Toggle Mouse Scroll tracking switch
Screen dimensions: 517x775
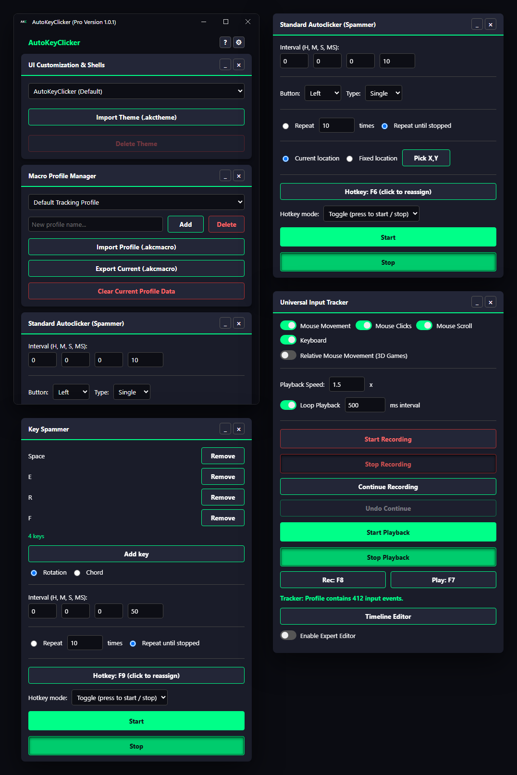pyautogui.click(x=424, y=325)
